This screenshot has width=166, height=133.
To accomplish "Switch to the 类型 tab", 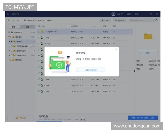I will tap(28, 27).
